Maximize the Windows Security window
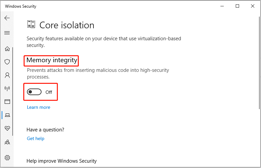This screenshot has height=168, width=261. (x=237, y=6)
